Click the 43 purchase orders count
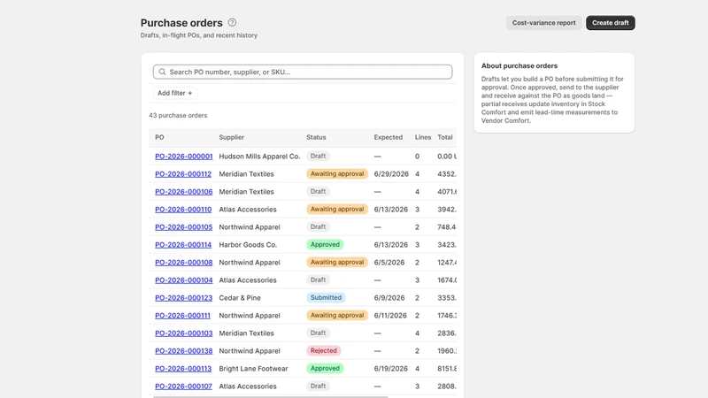Viewport: 708px width, 398px height. coord(178,116)
